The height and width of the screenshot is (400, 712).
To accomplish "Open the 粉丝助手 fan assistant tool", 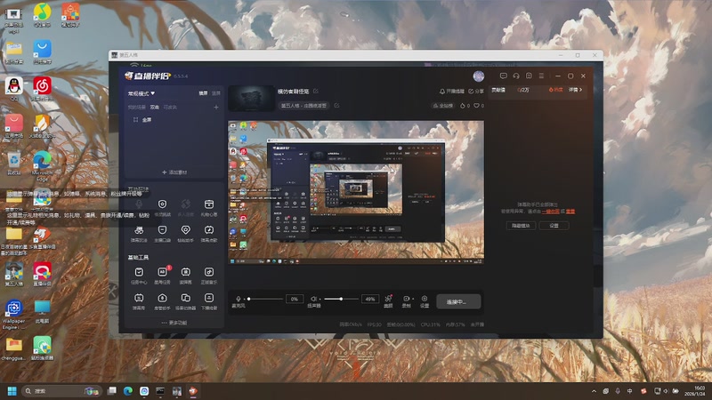I will pos(186,233).
